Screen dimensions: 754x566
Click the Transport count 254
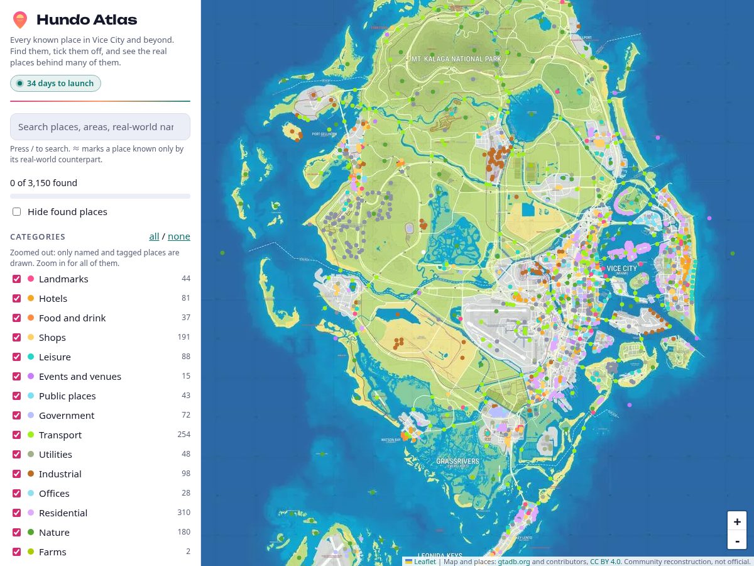pos(183,435)
